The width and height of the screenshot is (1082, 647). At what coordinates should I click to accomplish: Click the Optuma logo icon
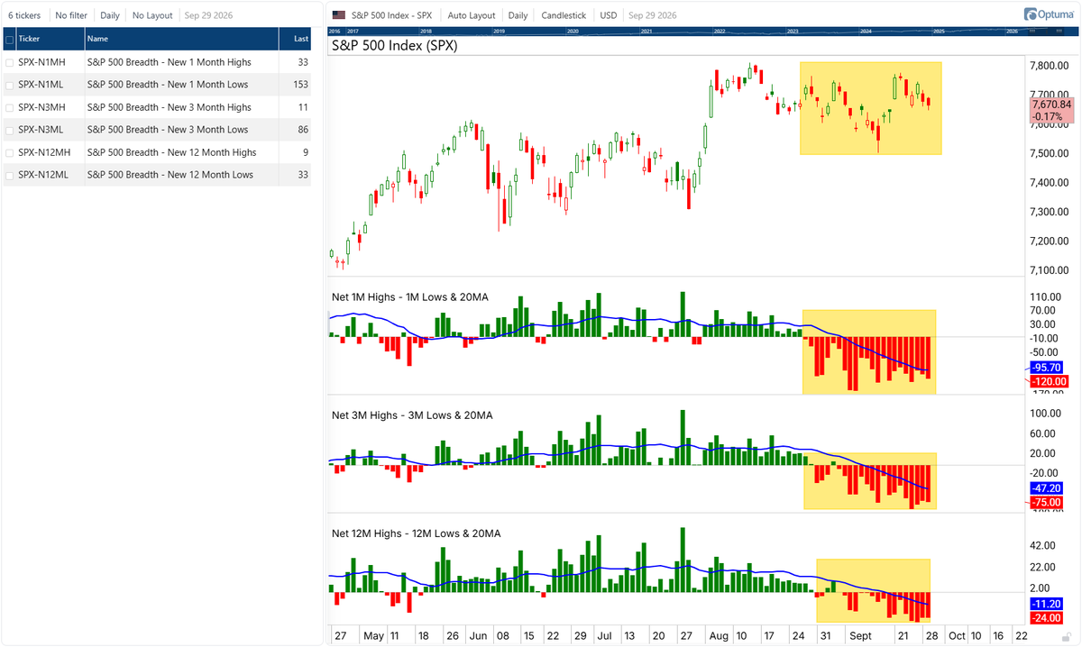pyautogui.click(x=1050, y=14)
